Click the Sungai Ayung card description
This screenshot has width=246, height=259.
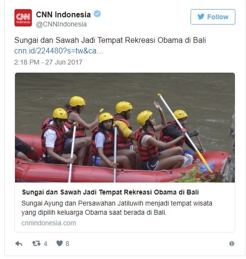[117, 208]
